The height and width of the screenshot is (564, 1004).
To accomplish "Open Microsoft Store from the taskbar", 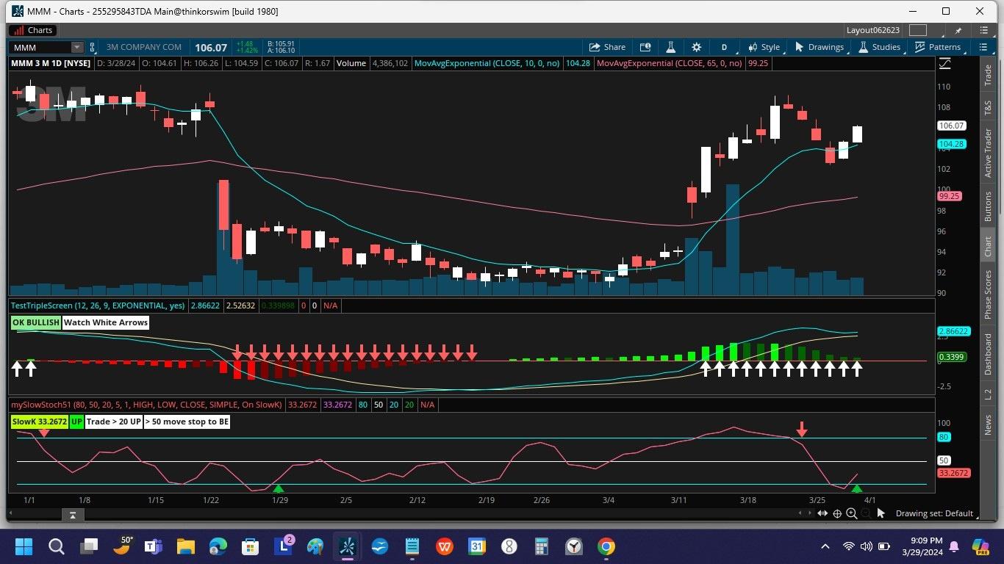I will tap(251, 546).
